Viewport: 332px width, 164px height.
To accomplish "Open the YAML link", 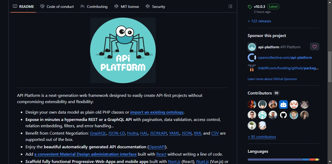I will (174, 133).
